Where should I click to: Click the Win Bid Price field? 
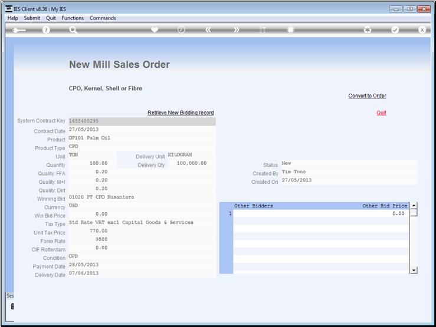click(142, 214)
